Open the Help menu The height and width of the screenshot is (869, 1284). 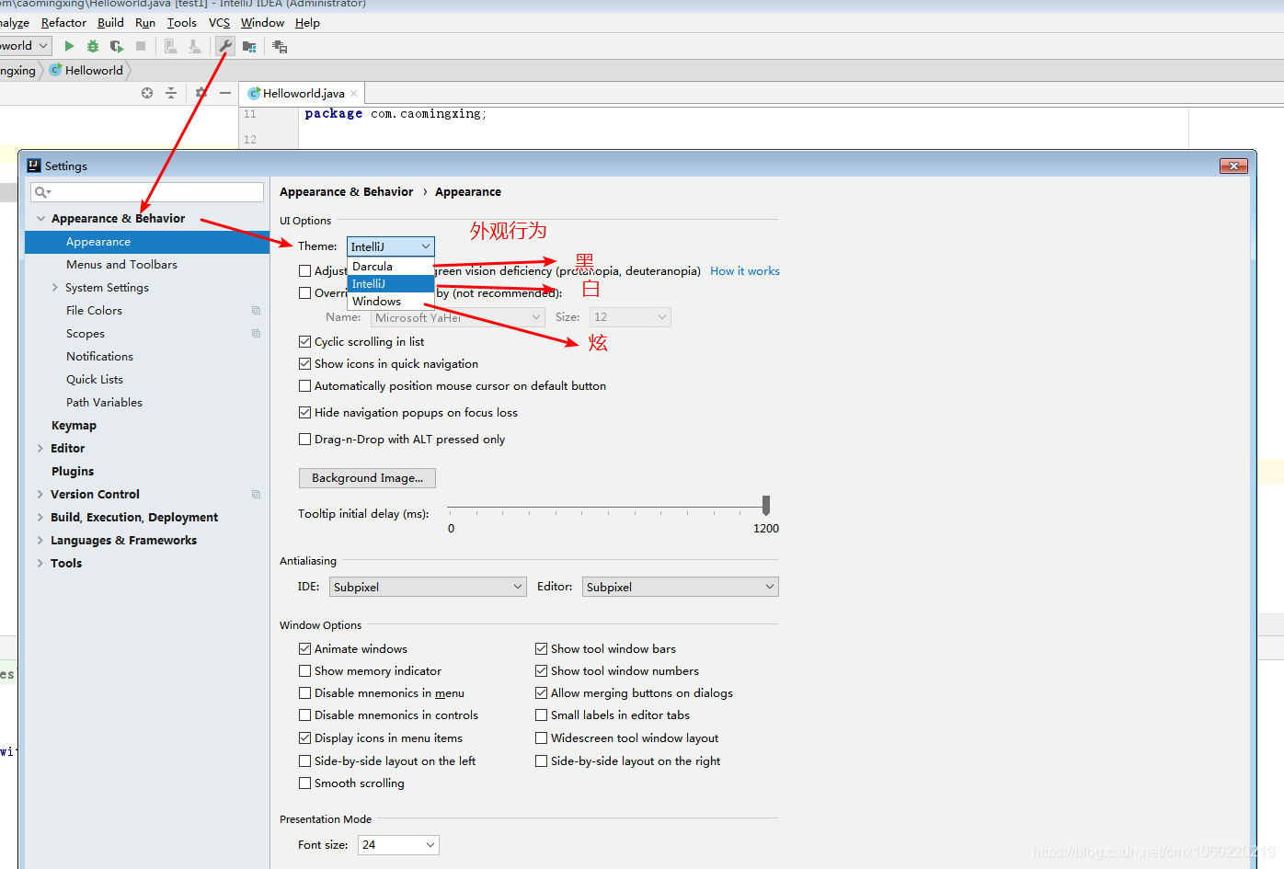pos(307,23)
